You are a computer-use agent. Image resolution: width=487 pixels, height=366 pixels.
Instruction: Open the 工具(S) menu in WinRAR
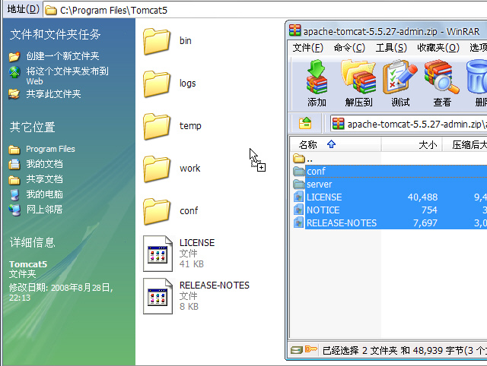391,48
